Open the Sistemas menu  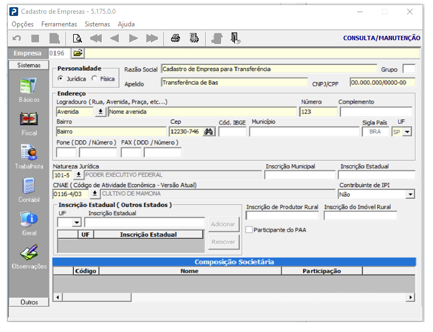point(97,24)
